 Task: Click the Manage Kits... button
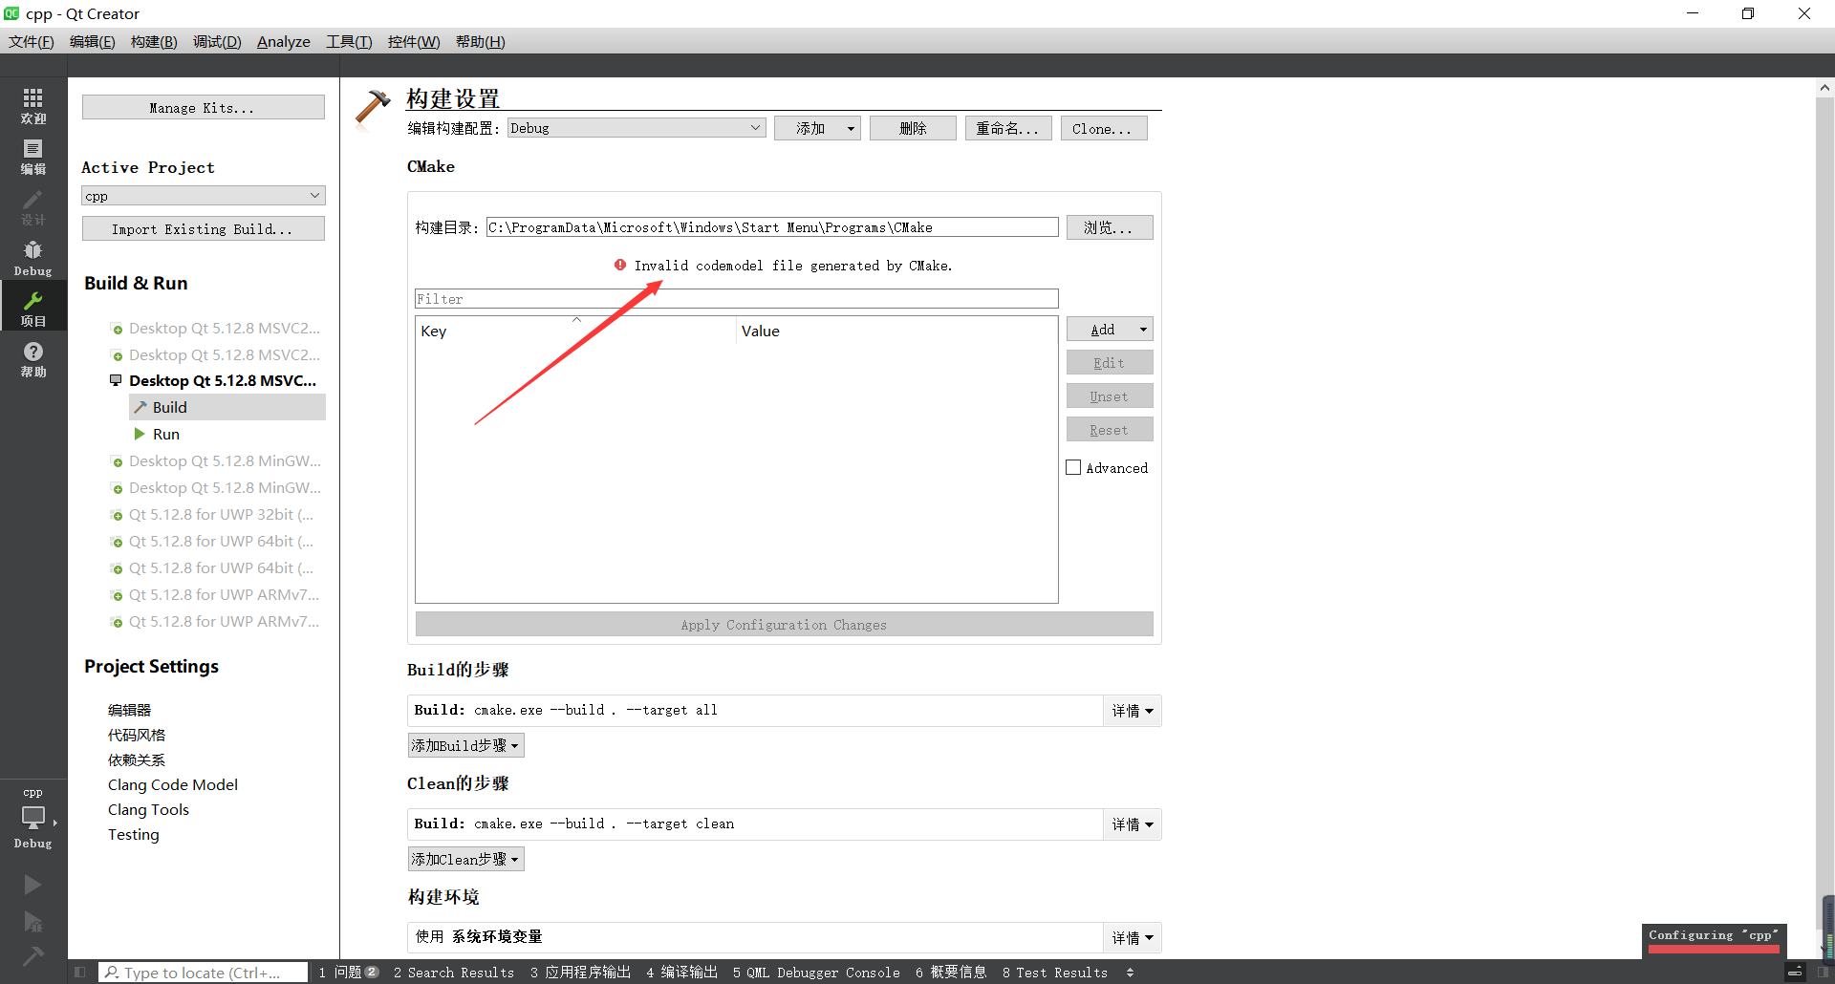[x=203, y=108]
